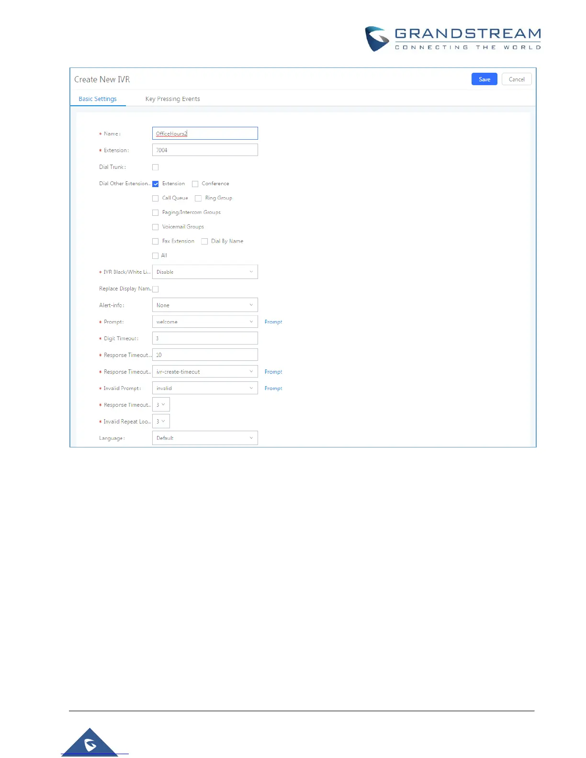586x758 pixels.
Task: Check the Call Queue checkbox
Action: (x=155, y=198)
